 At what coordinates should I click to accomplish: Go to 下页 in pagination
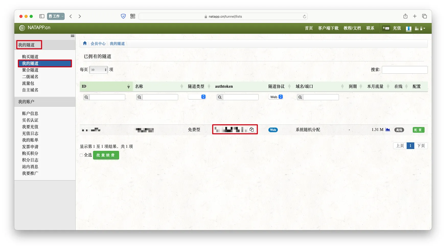click(x=421, y=146)
